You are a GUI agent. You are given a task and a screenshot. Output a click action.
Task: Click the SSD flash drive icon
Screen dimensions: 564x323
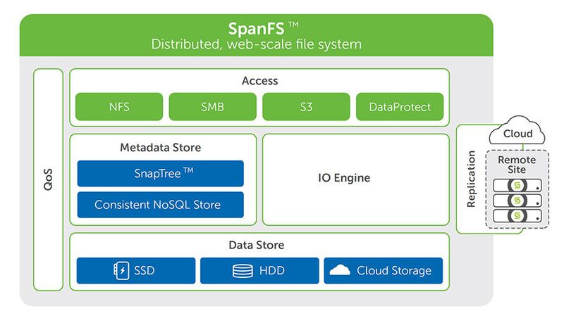(121, 271)
